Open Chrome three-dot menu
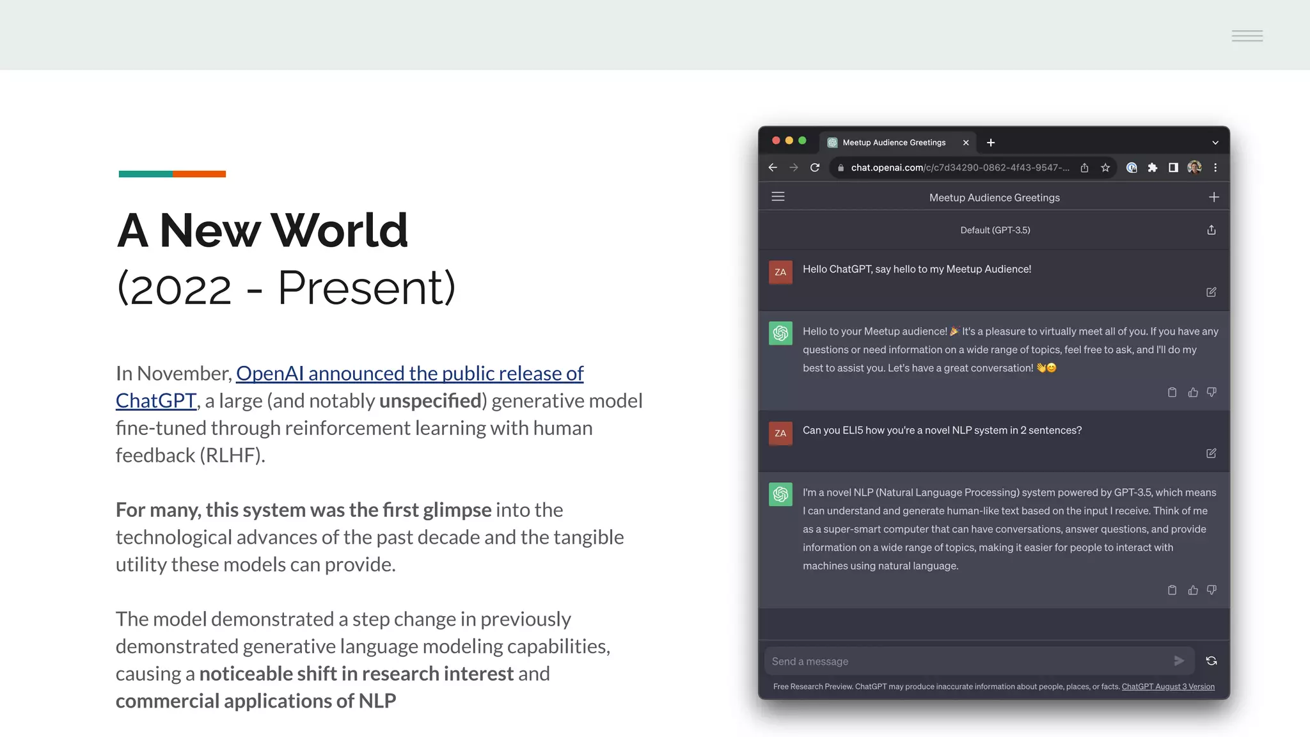Image resolution: width=1310 pixels, height=737 pixels. click(1215, 168)
